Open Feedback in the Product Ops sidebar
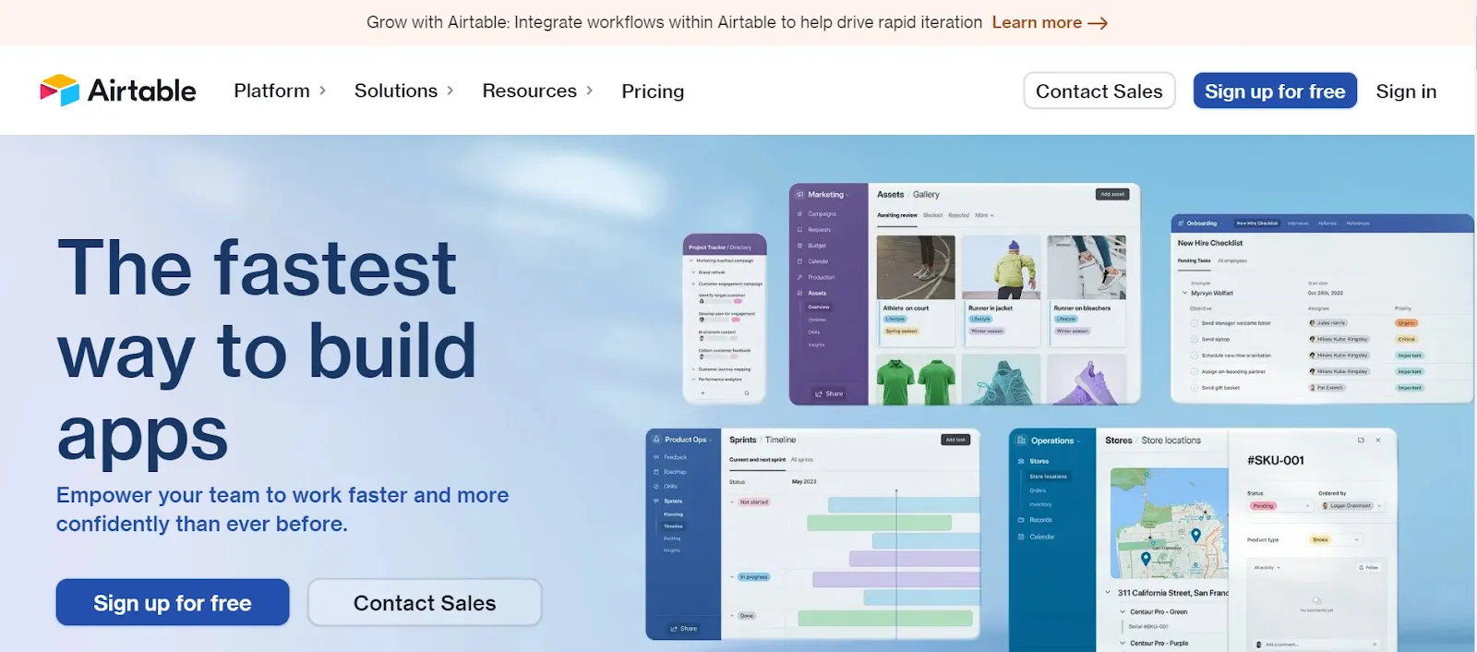Viewport: 1477px width, 652px height. pos(670,457)
